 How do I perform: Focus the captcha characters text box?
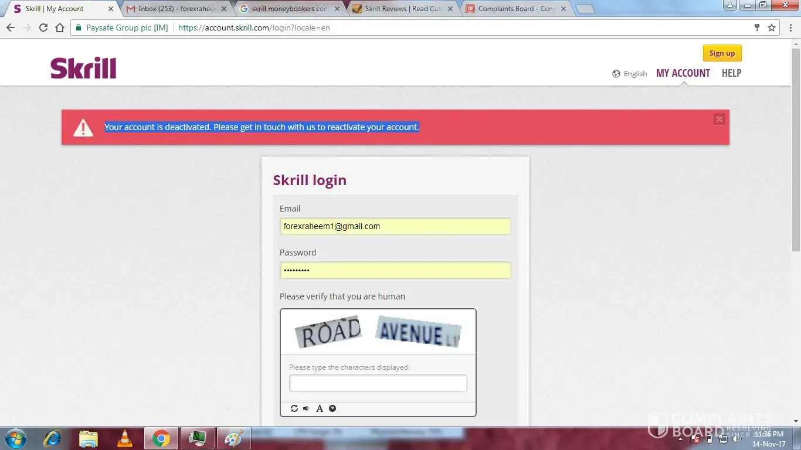click(378, 383)
